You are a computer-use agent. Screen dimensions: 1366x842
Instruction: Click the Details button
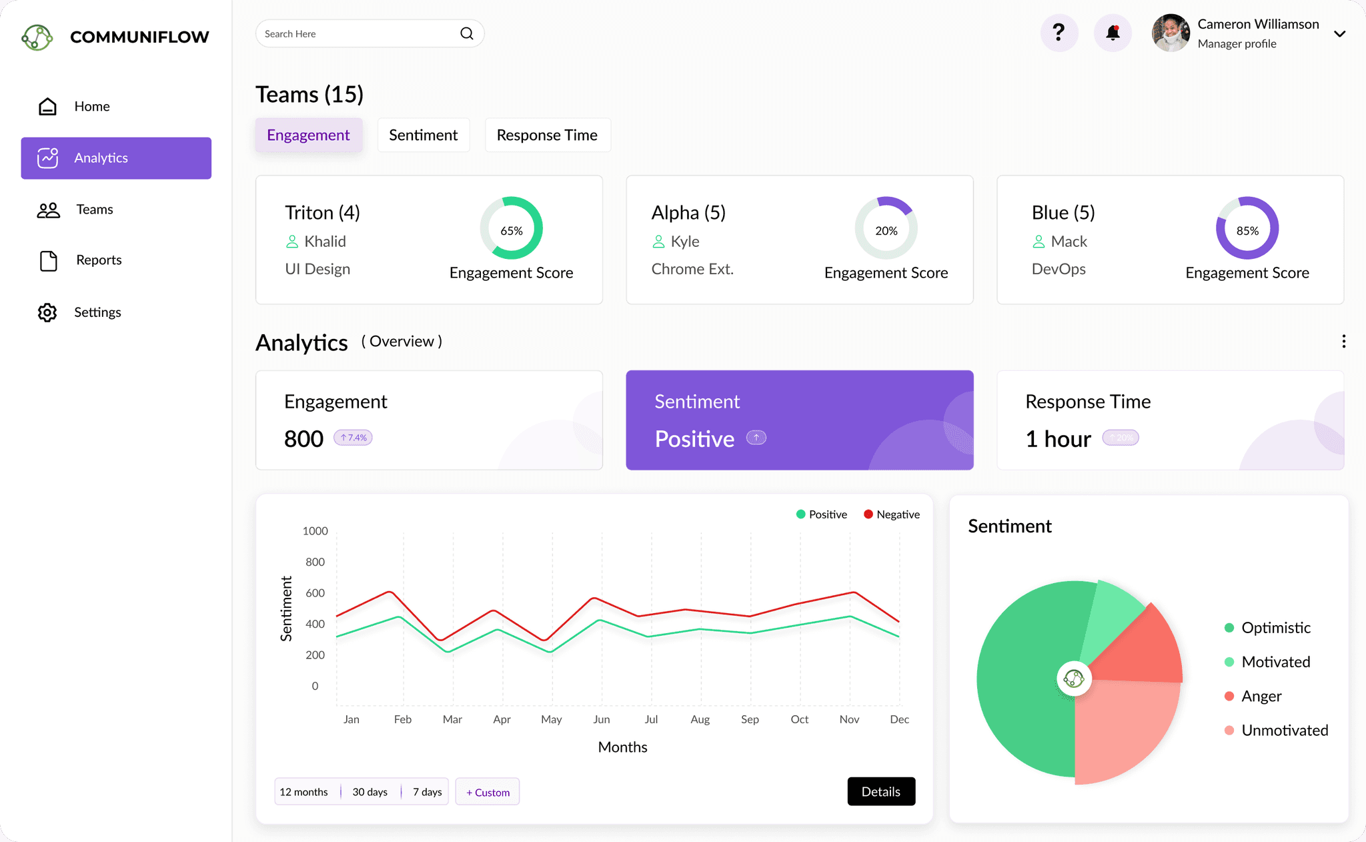point(880,790)
